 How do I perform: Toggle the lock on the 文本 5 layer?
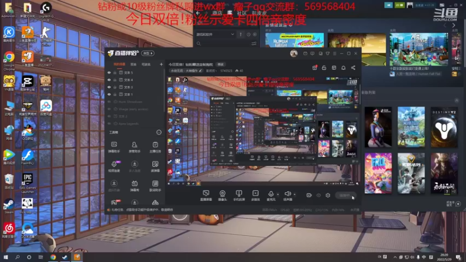tap(115, 72)
